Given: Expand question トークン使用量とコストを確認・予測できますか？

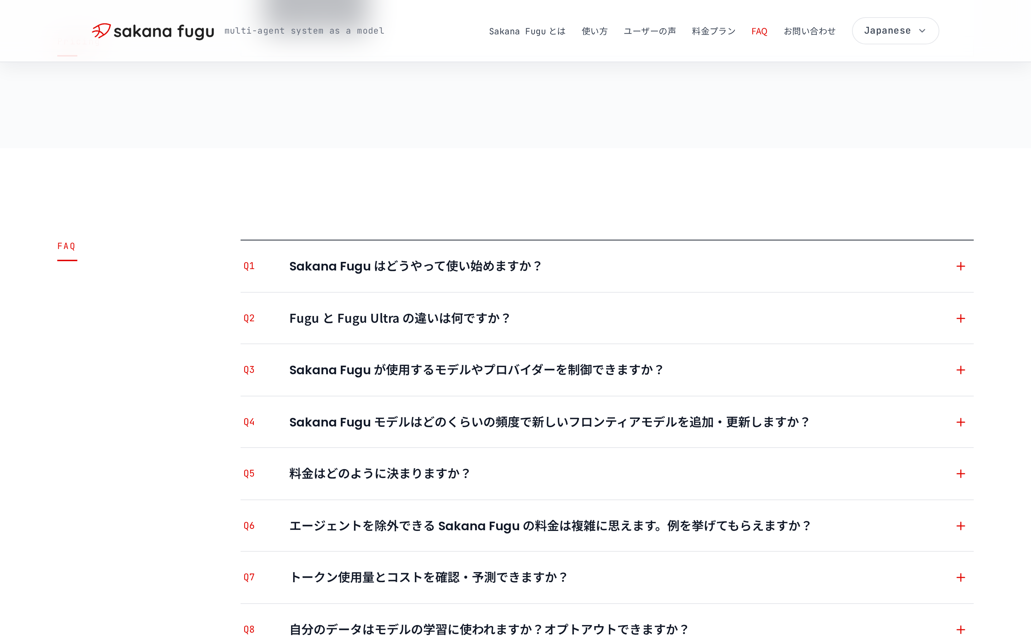Looking at the screenshot, I should [429, 577].
